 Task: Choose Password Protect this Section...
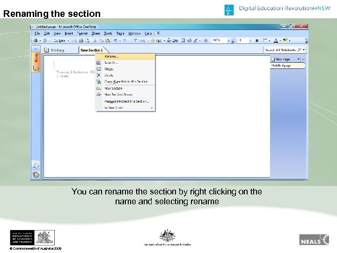pos(125,101)
